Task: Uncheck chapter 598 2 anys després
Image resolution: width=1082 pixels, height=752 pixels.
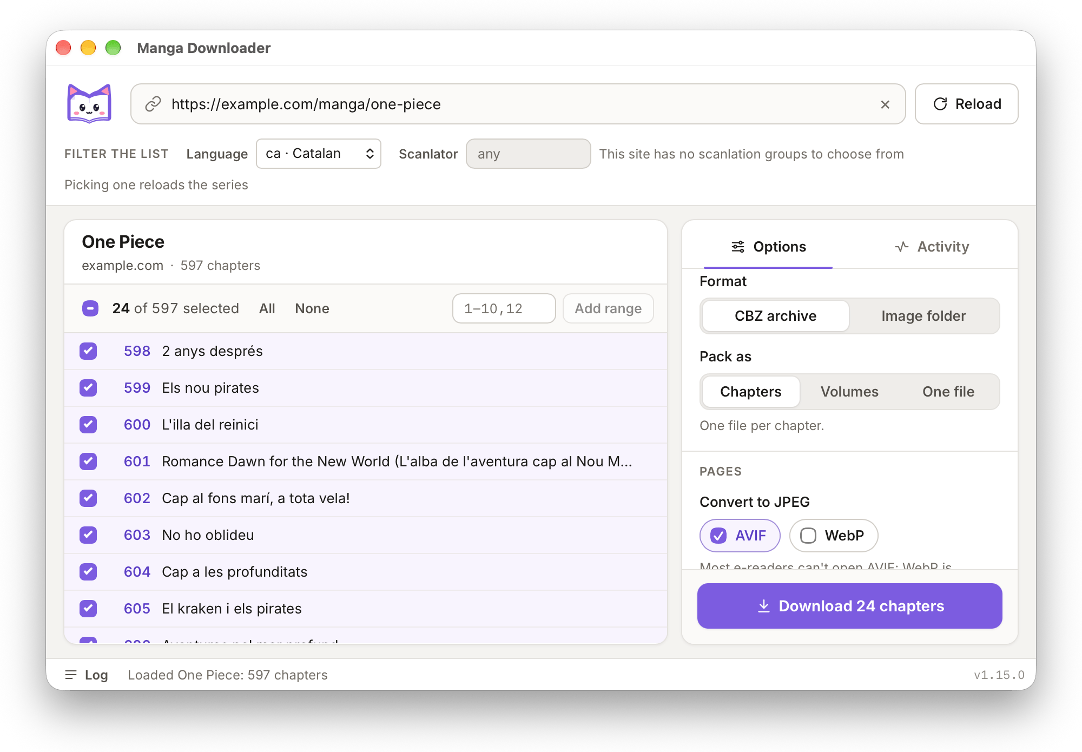Action: pos(88,351)
